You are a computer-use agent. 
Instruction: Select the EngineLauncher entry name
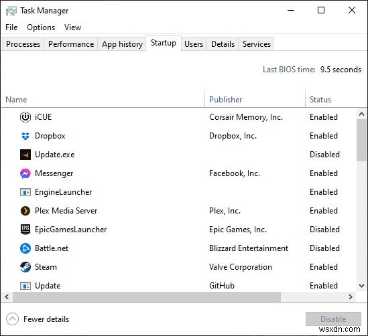click(64, 192)
